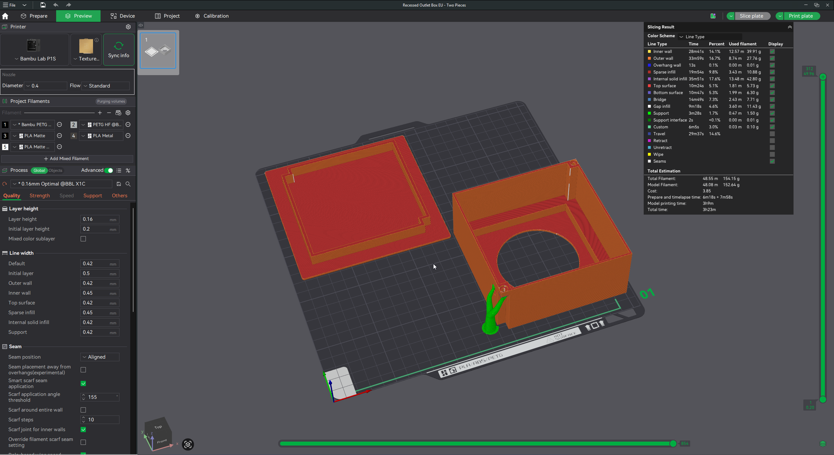Screen dimensions: 834x455
Task: Search process settings with the magnifier icon
Action: click(128, 184)
